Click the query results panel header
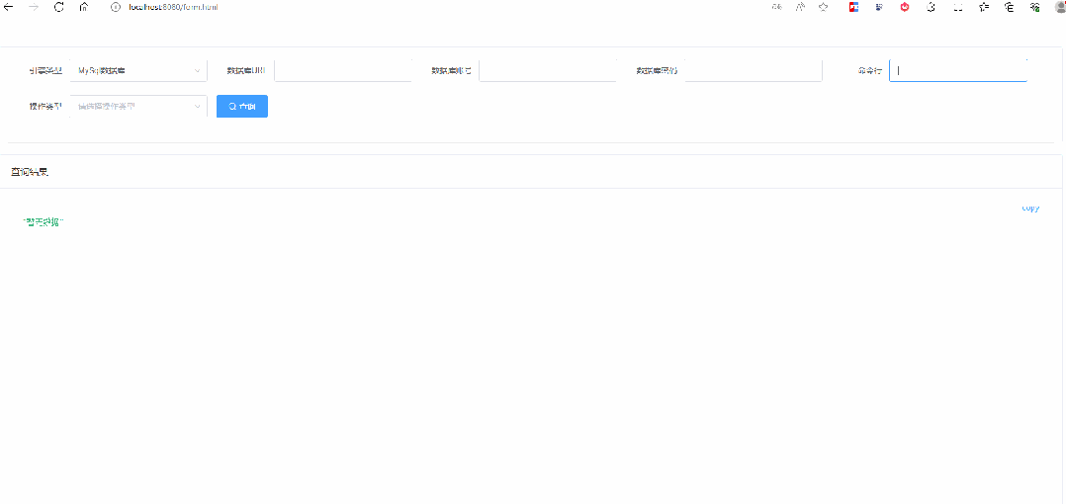 point(531,172)
